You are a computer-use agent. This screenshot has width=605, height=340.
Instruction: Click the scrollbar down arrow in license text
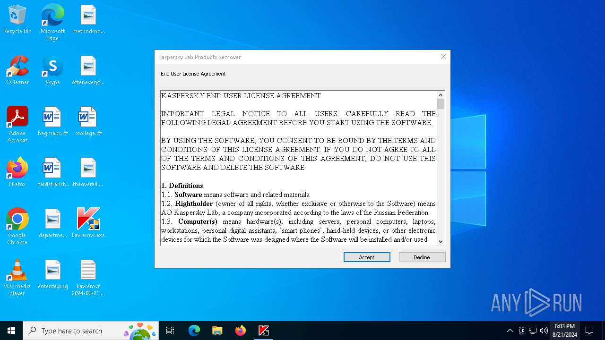tap(441, 241)
